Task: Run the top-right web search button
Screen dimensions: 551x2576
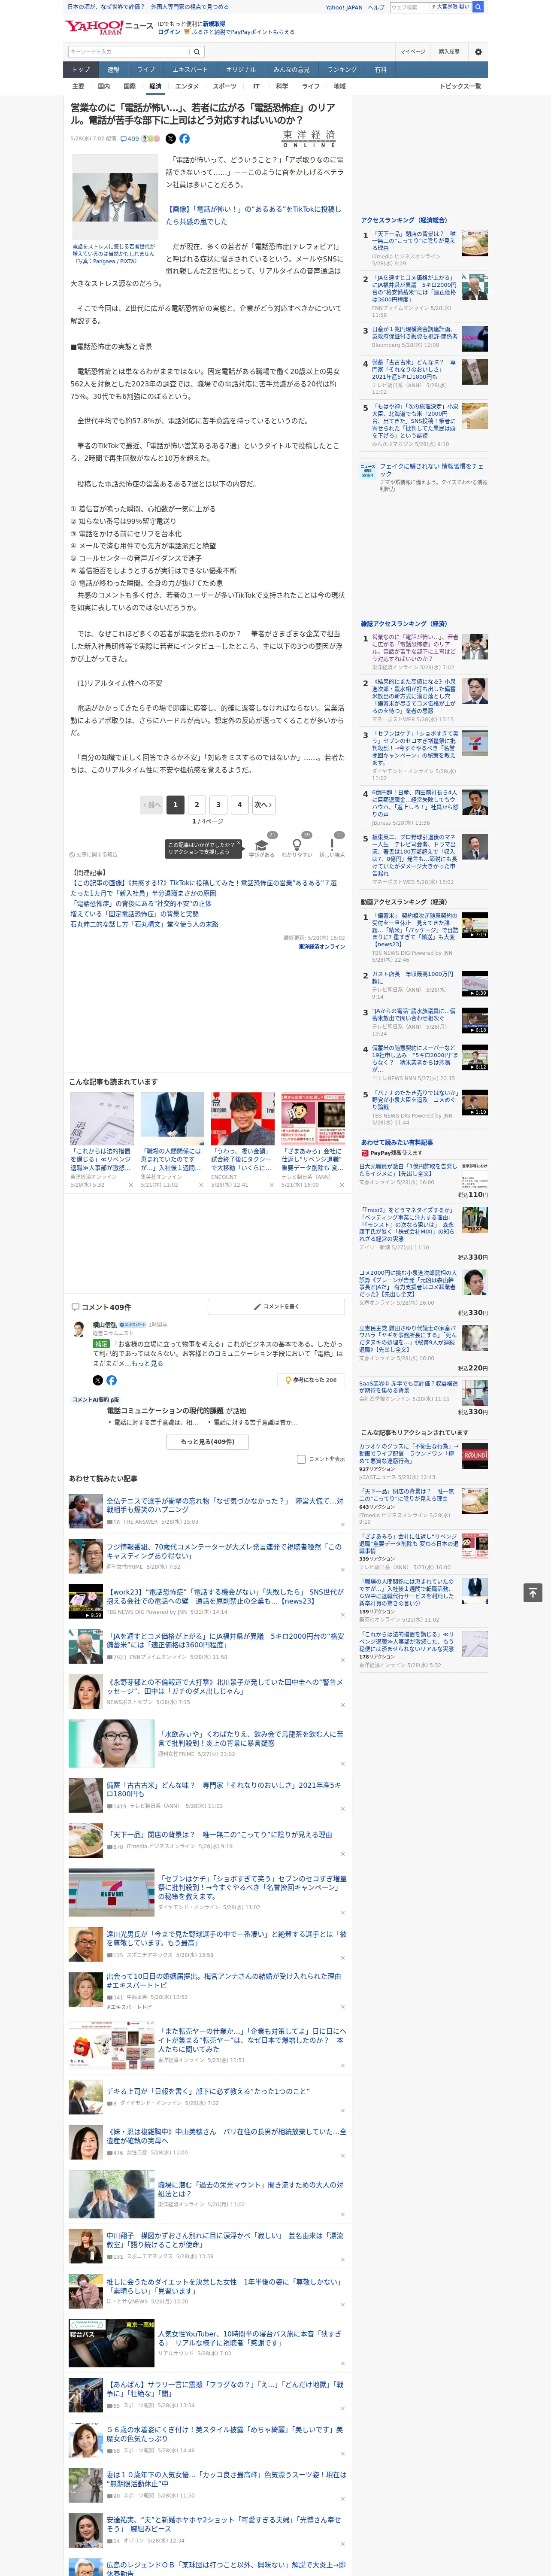Action: [x=478, y=7]
